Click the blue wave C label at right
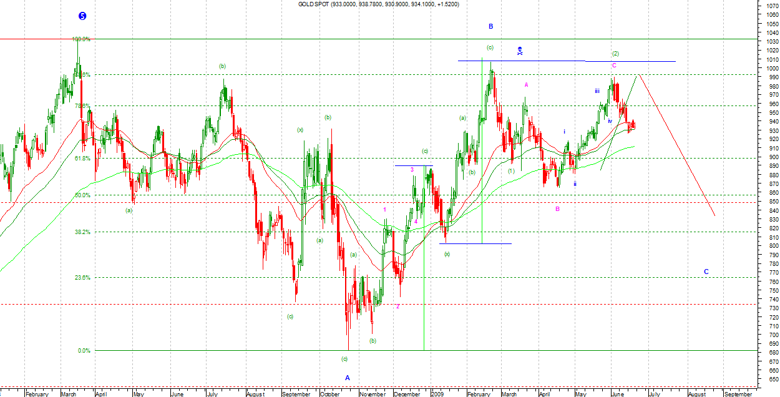 point(706,272)
